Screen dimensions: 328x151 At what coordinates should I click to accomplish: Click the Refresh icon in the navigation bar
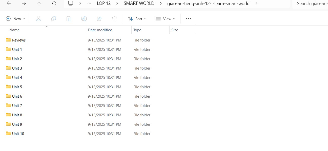(x=54, y=3)
